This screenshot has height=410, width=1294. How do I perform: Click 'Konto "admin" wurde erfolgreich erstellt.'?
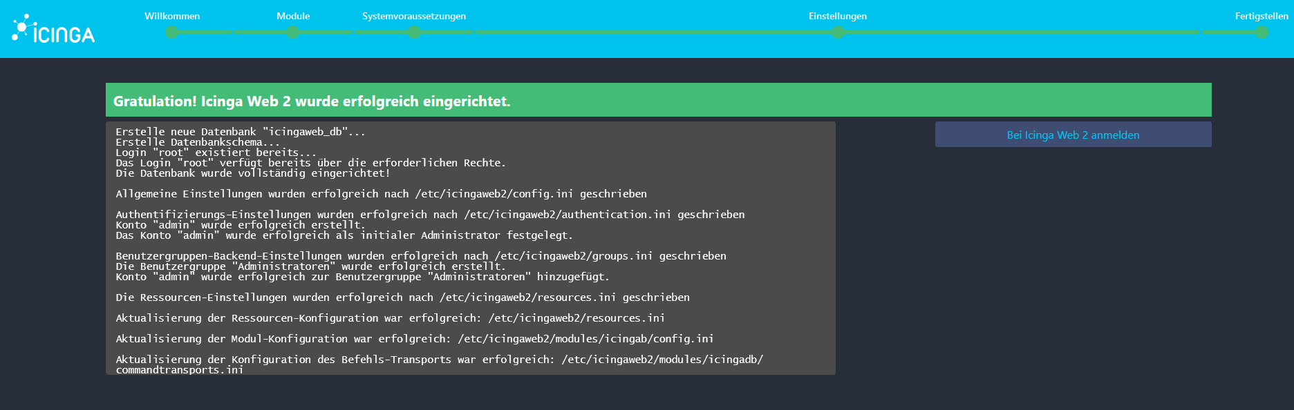pos(241,225)
